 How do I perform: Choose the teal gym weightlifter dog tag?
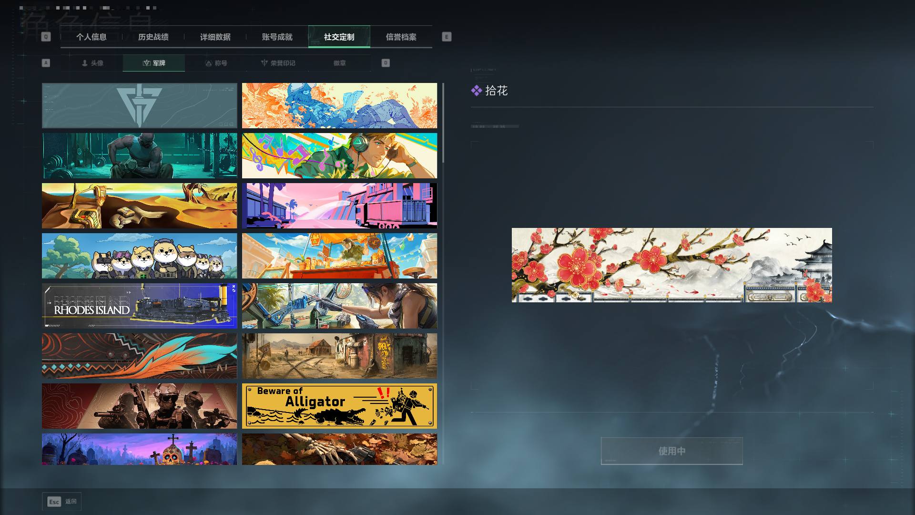click(139, 156)
